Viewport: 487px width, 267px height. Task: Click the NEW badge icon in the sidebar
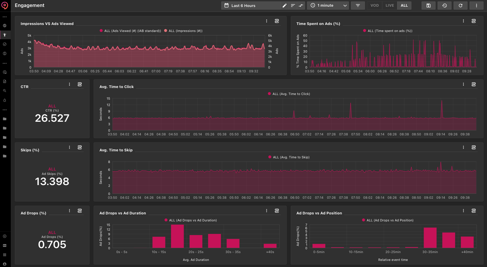pyautogui.click(x=5, y=246)
